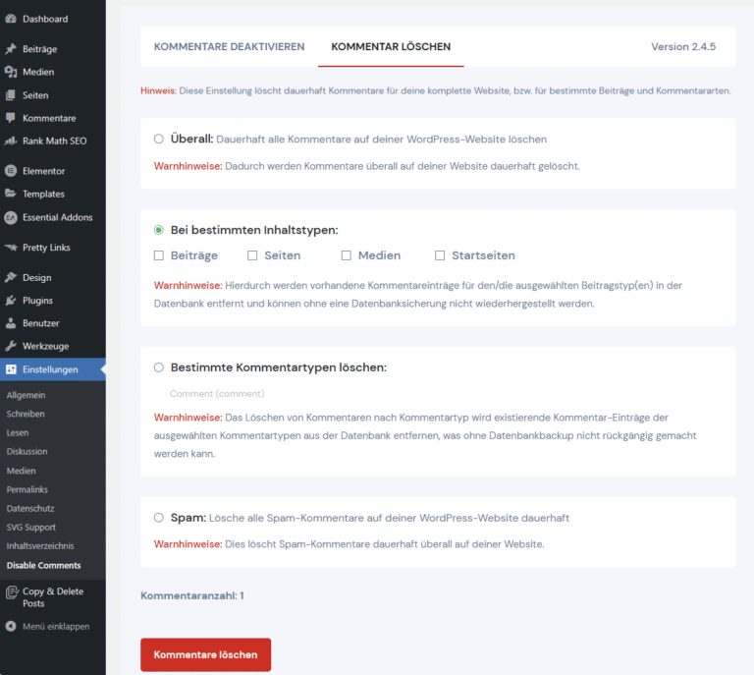Click the red Hinweis: label
The image size is (754, 675).
pyautogui.click(x=159, y=90)
